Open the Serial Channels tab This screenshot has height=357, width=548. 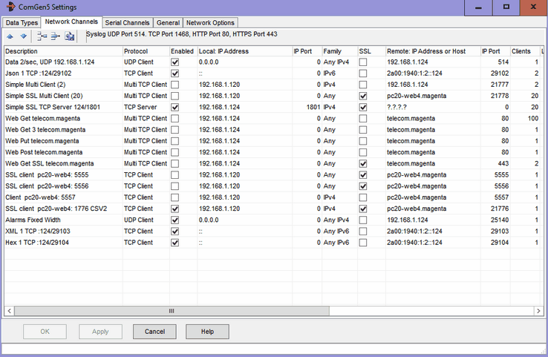click(x=128, y=23)
